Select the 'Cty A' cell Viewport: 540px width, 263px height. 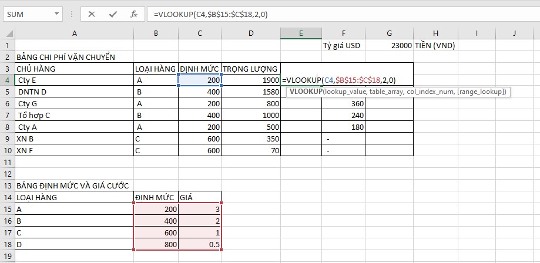[75, 127]
